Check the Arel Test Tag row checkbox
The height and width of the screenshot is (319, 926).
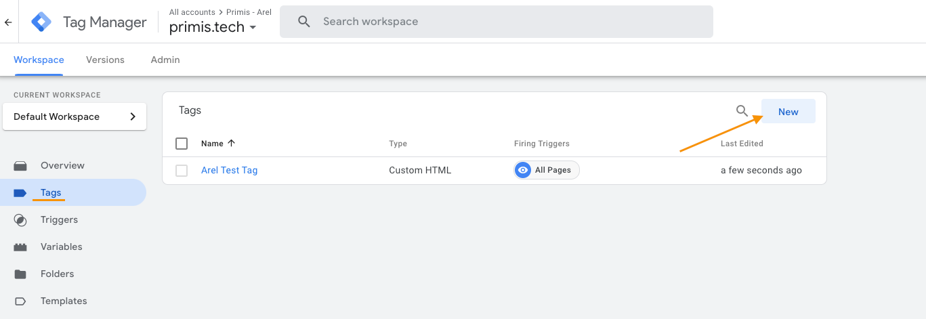[182, 171]
